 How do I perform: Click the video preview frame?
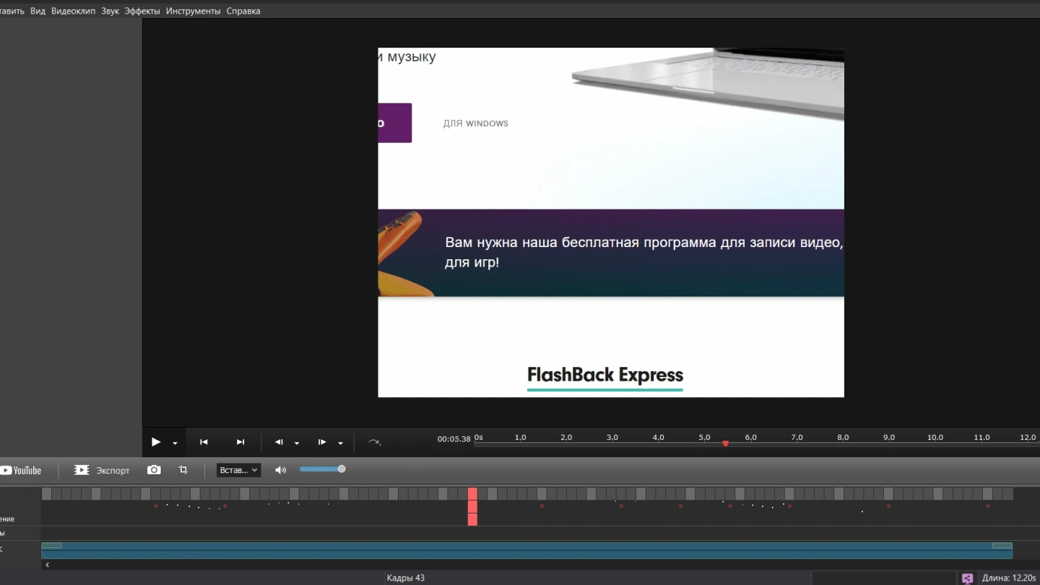tap(611, 222)
